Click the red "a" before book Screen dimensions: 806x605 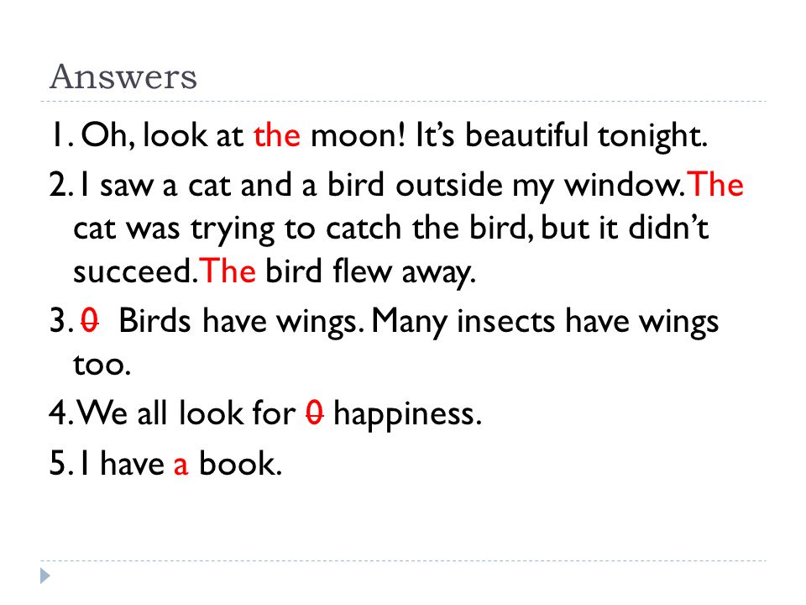[181, 465]
